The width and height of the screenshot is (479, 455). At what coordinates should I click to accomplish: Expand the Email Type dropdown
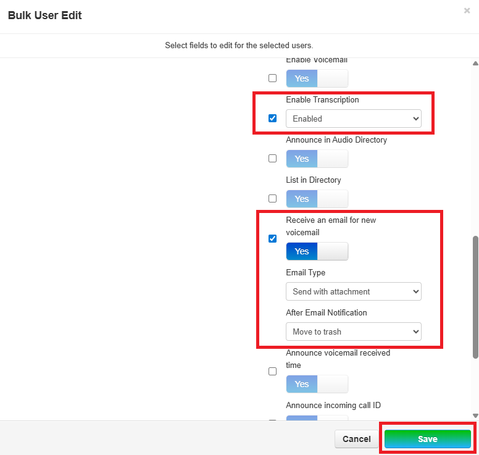pyautogui.click(x=353, y=291)
